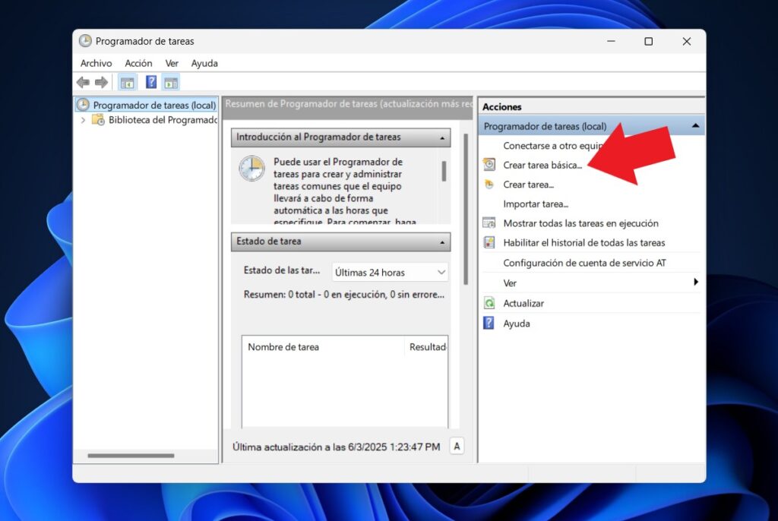The width and height of the screenshot is (778, 521).
Task: Click the forward navigation arrow
Action: (101, 82)
